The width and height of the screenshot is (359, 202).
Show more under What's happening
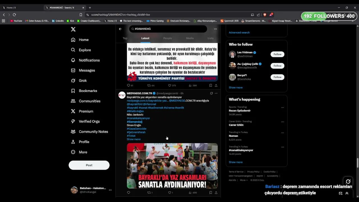[236, 162]
